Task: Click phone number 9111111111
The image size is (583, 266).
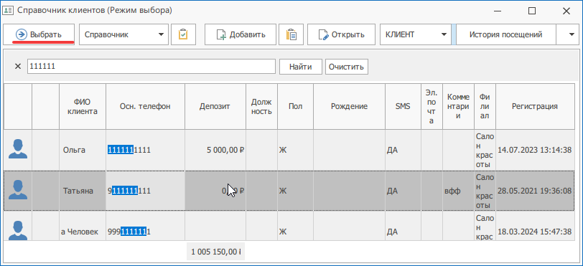Action: tap(129, 191)
